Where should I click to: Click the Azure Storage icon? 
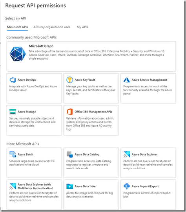coord(13,112)
